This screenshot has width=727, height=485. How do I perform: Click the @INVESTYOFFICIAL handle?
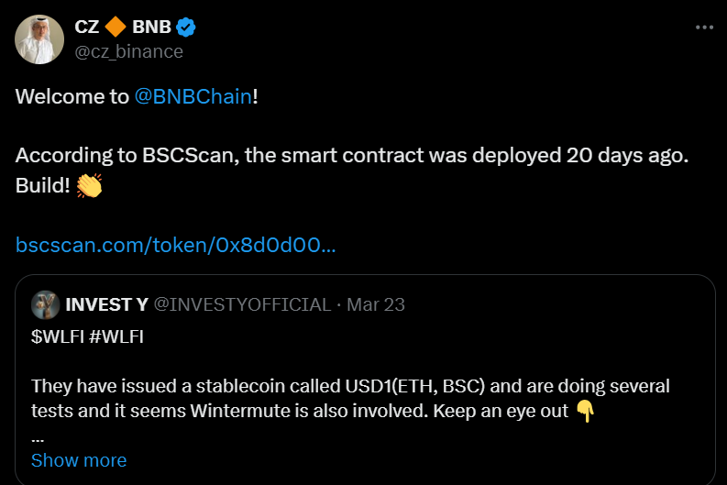coord(241,304)
